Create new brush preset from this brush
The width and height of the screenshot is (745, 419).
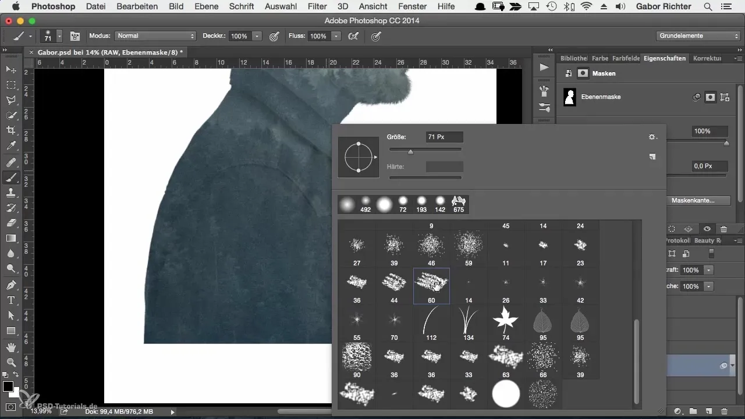[x=652, y=157]
